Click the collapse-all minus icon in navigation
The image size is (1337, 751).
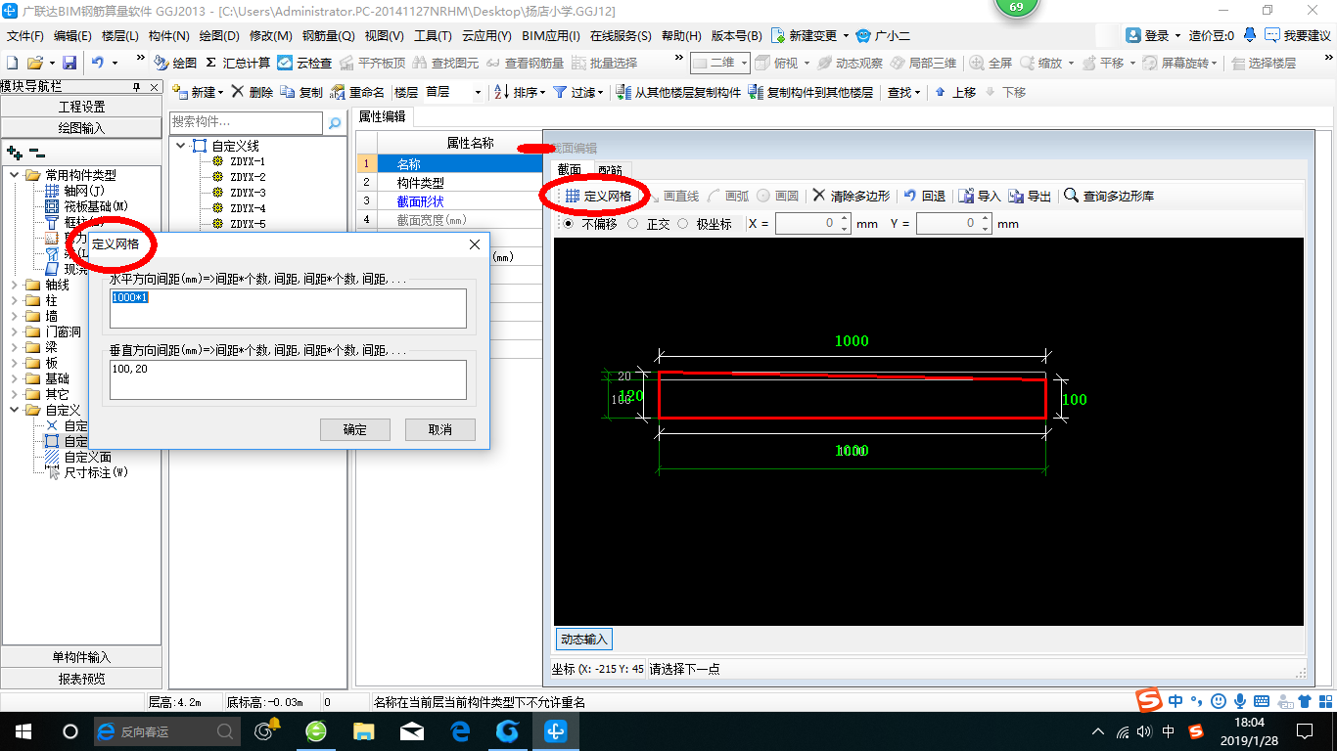[x=36, y=153]
